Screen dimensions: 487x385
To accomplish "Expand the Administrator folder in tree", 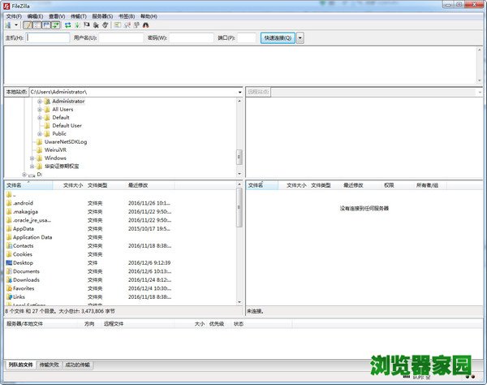I will 40,102.
